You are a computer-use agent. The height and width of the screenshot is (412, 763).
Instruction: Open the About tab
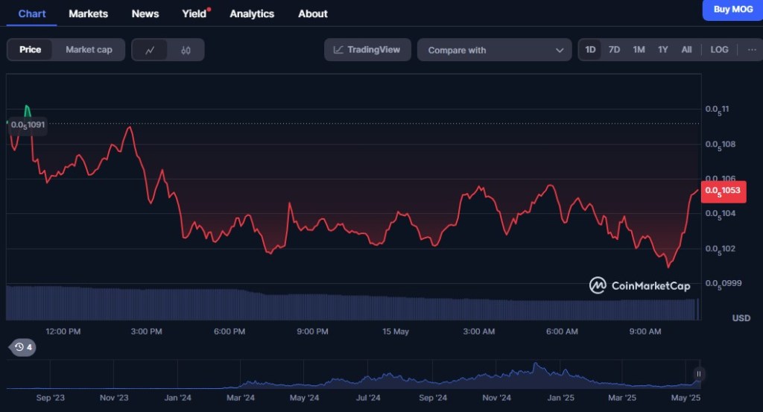tap(312, 13)
